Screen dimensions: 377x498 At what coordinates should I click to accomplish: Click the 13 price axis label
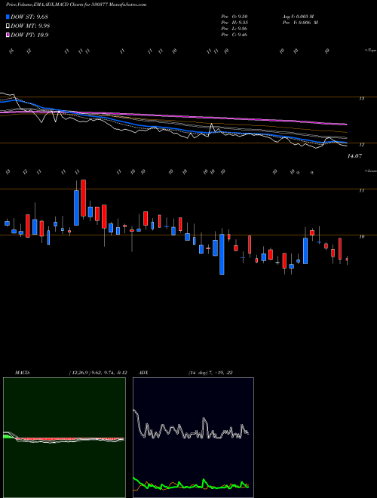(361, 99)
